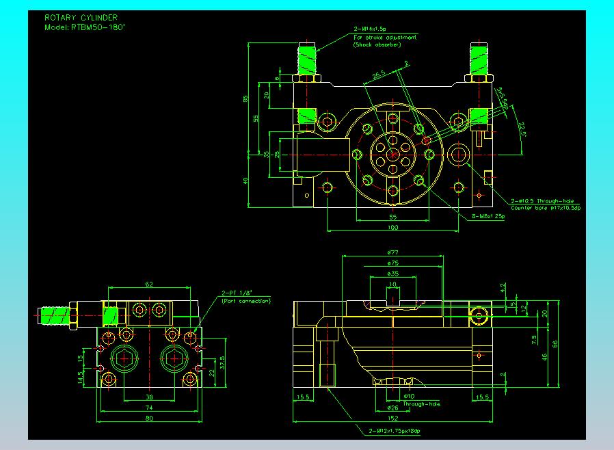The width and height of the screenshot is (614, 450).
Task: Select the "152" overall length dimension
Action: pyautogui.click(x=392, y=419)
